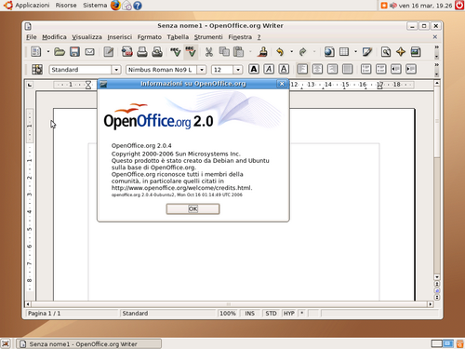Image resolution: width=465 pixels, height=349 pixels.
Task: Toggle Italic formatting button
Action: point(269,69)
